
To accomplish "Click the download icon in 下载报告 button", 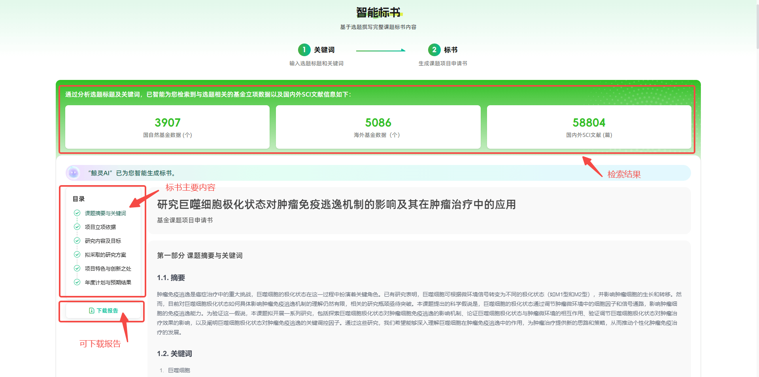I will 92,311.
